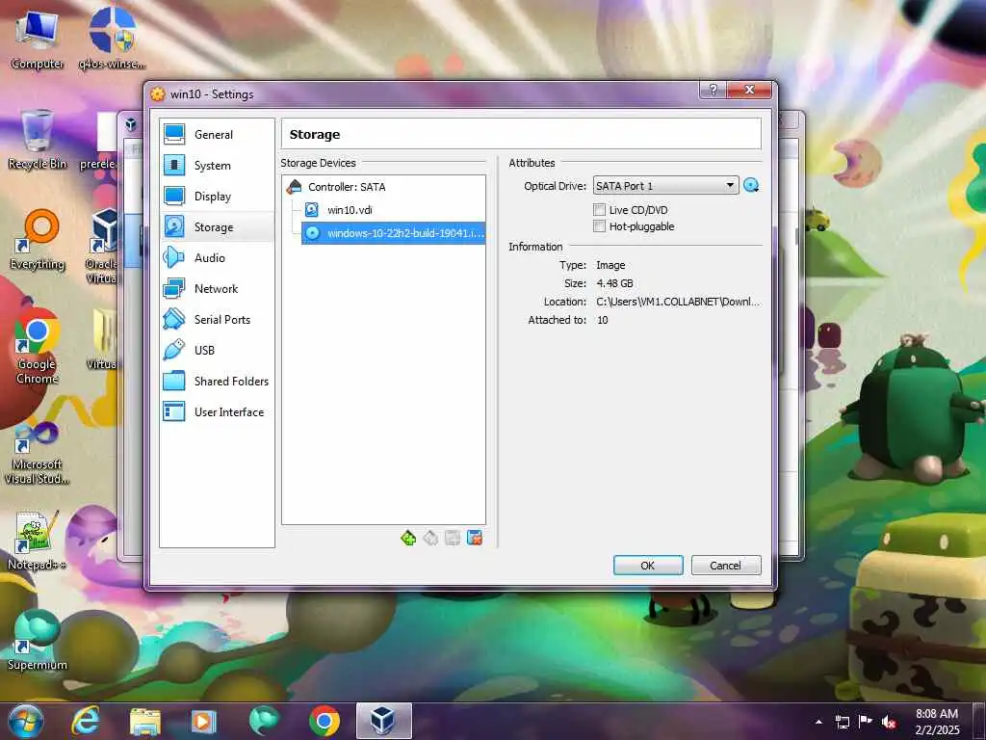The height and width of the screenshot is (740, 986).
Task: Click the Location path text
Action: point(678,302)
